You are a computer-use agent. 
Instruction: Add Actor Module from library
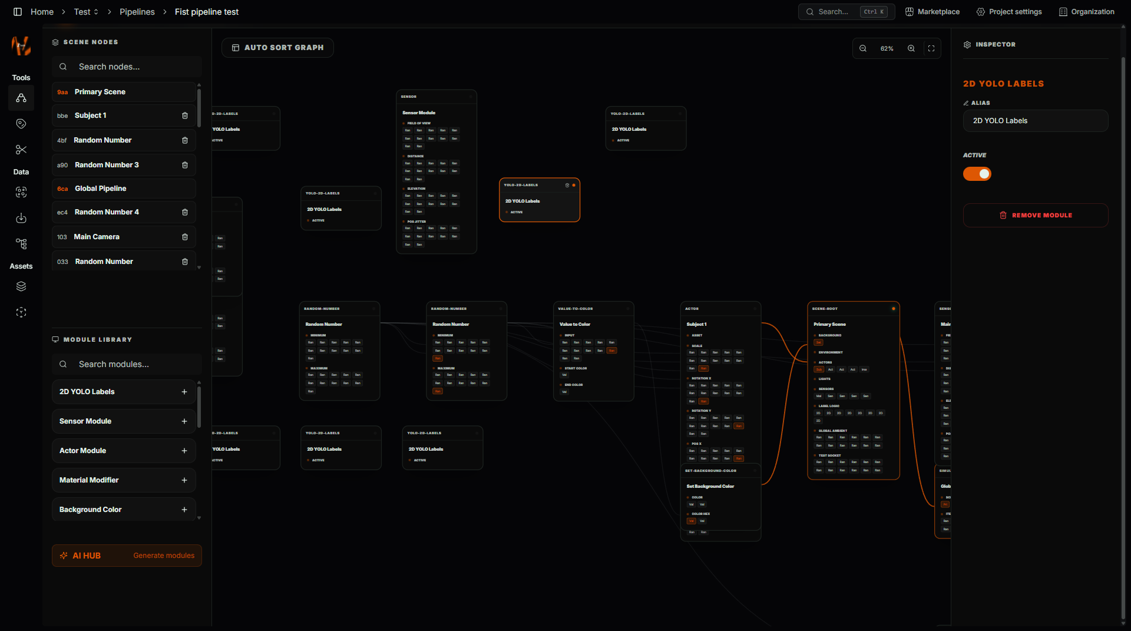point(184,451)
